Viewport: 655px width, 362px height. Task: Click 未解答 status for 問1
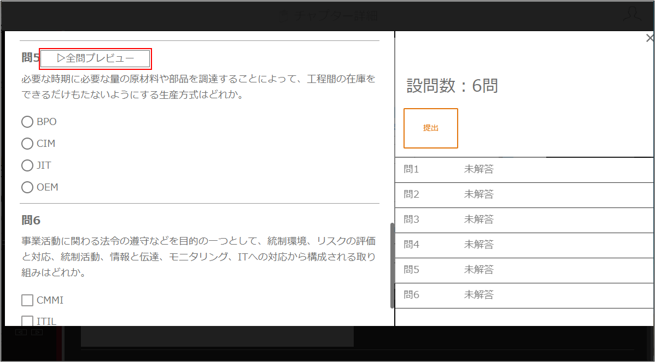(479, 170)
